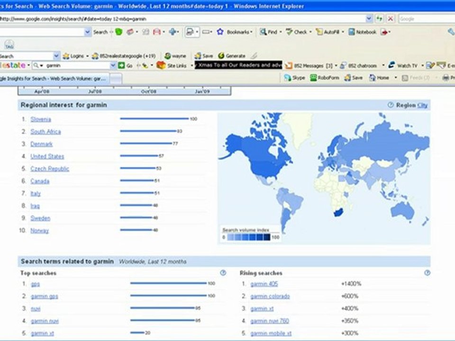Open the 852 chatroom menu

pyautogui.click(x=362, y=66)
